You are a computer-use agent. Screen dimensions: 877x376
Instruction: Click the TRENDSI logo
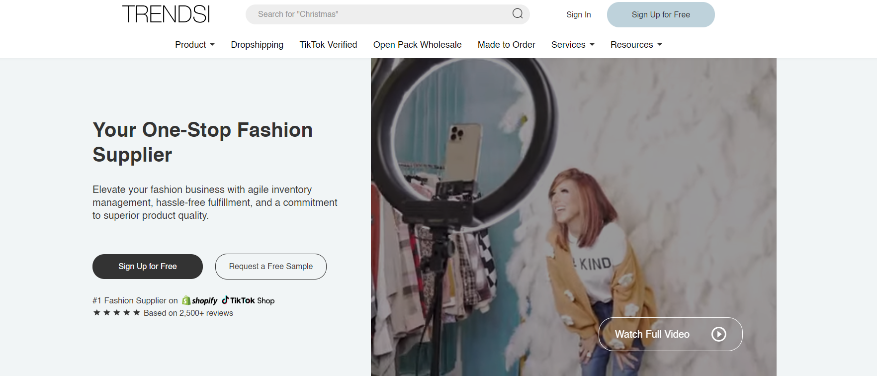point(166,14)
